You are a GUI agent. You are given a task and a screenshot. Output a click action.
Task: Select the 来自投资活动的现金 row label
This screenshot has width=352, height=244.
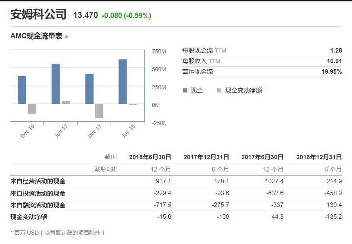38,193
